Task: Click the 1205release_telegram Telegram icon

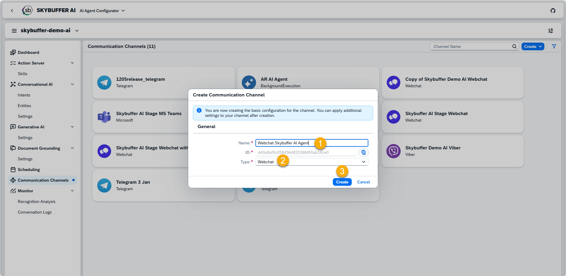Action: click(x=104, y=83)
